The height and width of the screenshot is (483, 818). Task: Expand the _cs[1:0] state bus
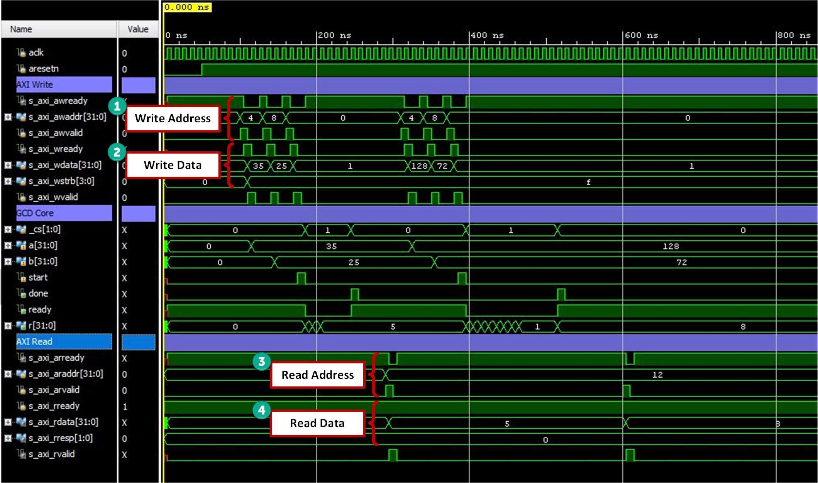[8, 230]
